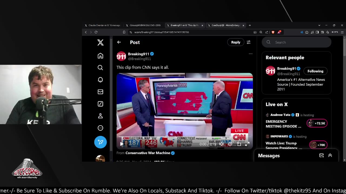
Task: Click the X Search input field
Action: pos(297,42)
